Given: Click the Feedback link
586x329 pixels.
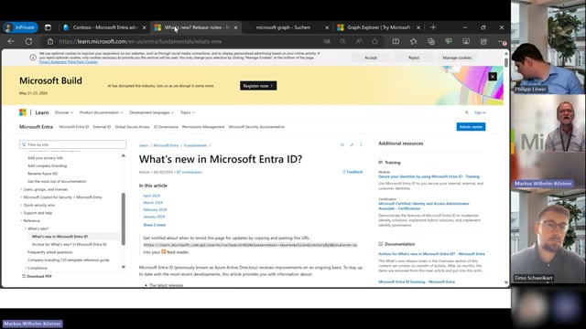Looking at the screenshot, I should pos(353,172).
